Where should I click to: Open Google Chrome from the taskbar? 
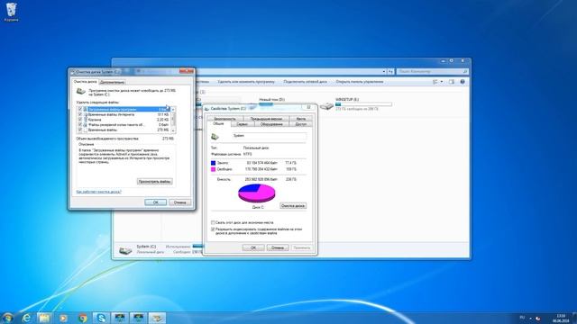click(x=82, y=318)
